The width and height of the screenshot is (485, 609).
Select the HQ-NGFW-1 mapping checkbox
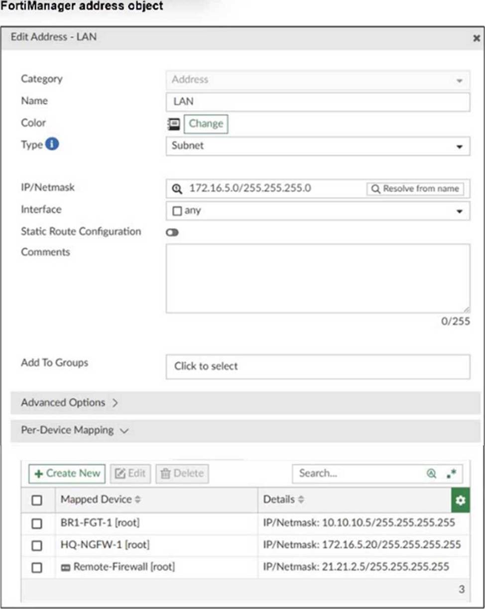coord(37,545)
